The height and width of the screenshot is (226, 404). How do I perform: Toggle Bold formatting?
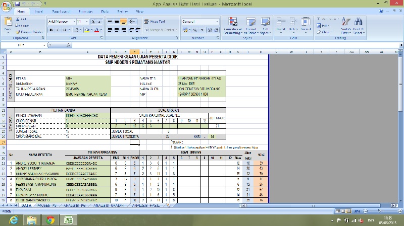[51, 30]
